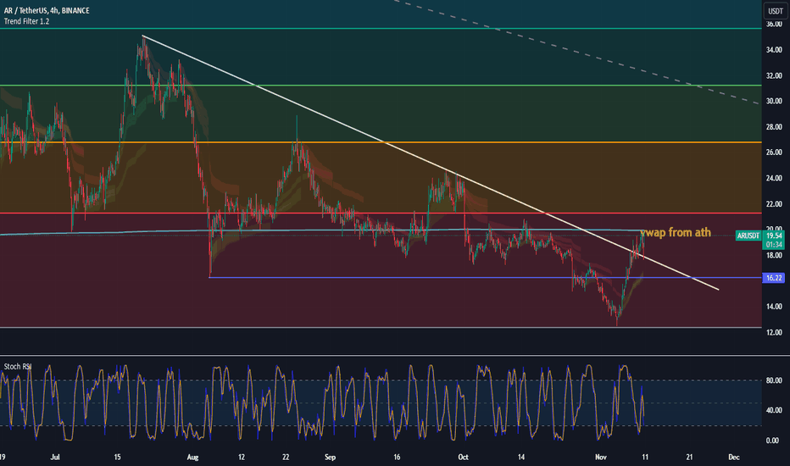This screenshot has height=466, width=790.
Task: Select the red horizontal level line
Action: [381, 214]
